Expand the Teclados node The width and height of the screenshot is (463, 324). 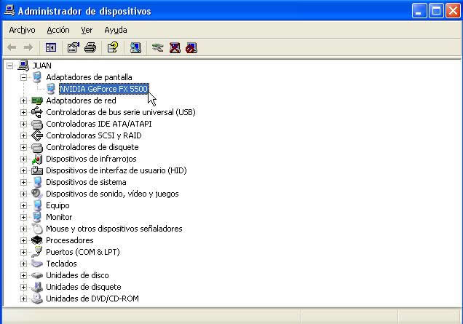pos(23,264)
